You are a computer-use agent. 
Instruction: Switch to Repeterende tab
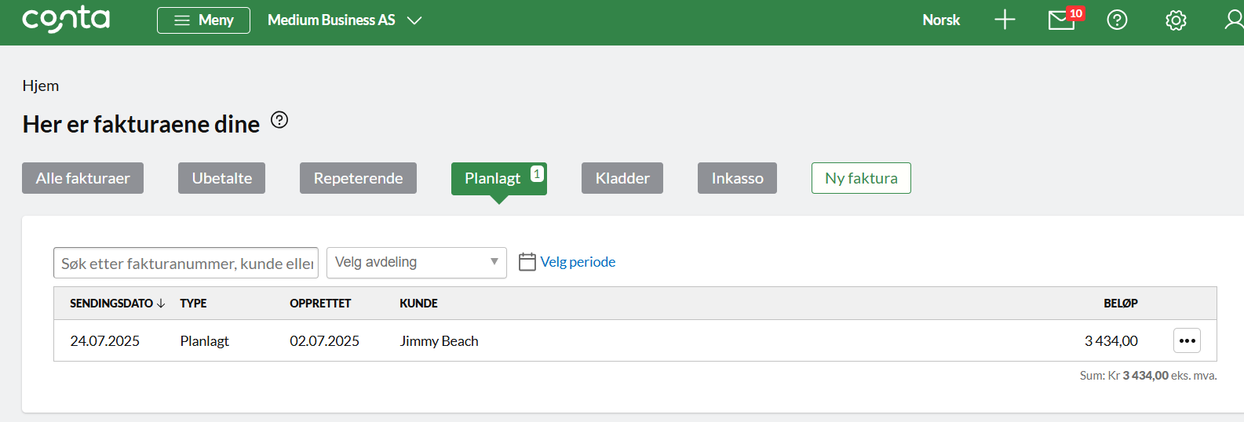[x=358, y=178]
